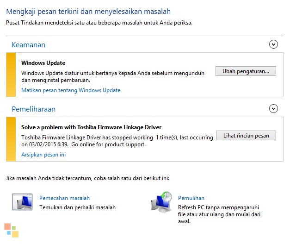
Task: Collapse the Pemeliharaan section
Action: pos(273,109)
